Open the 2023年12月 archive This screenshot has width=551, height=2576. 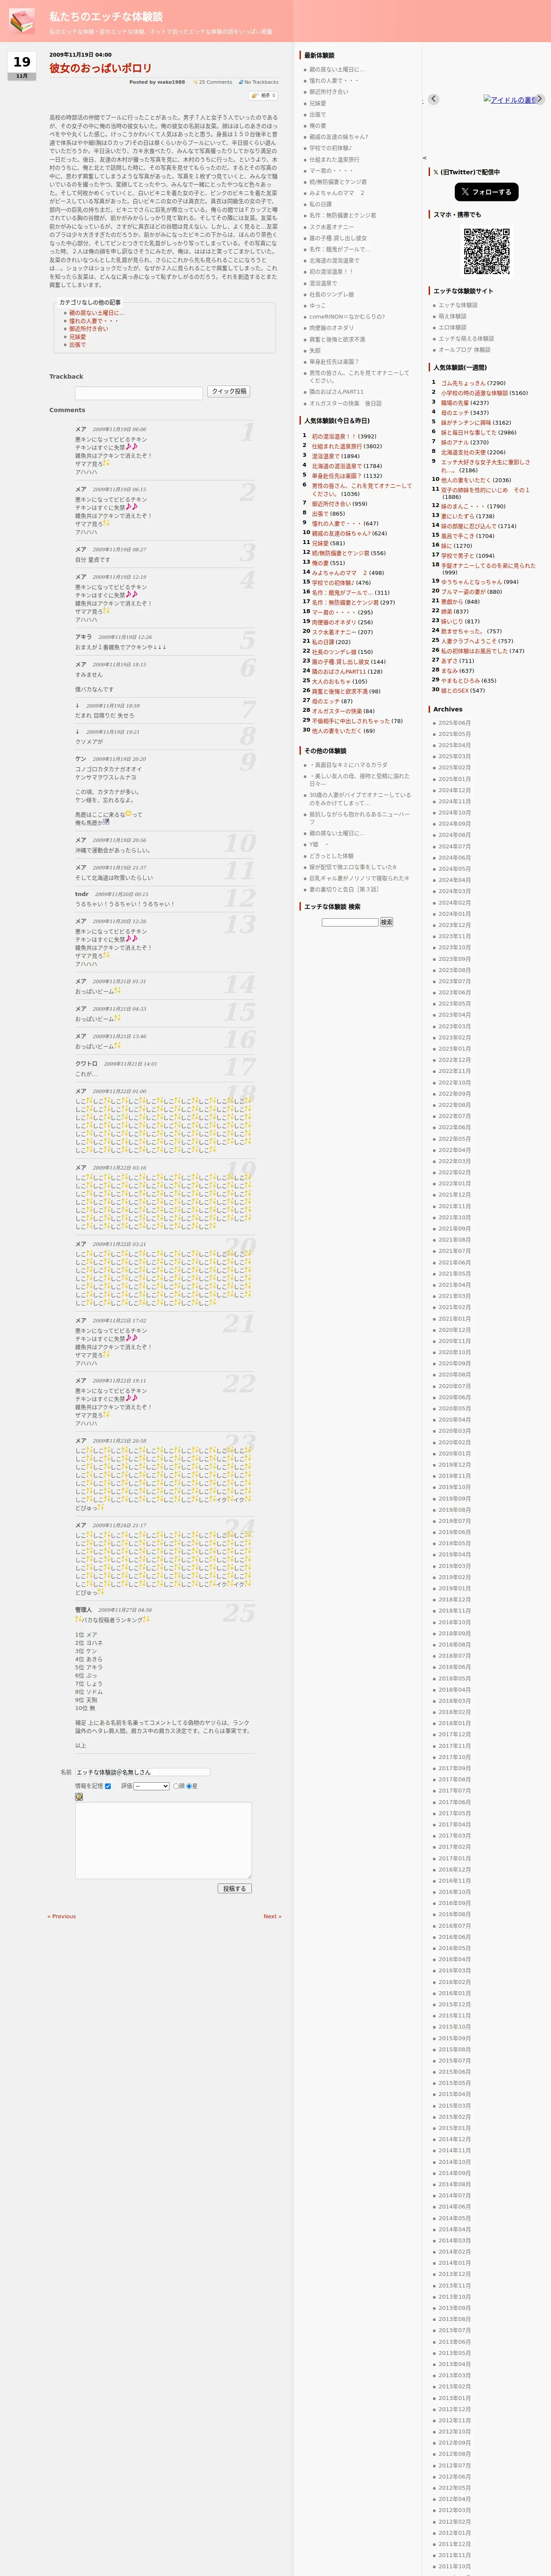(x=454, y=925)
